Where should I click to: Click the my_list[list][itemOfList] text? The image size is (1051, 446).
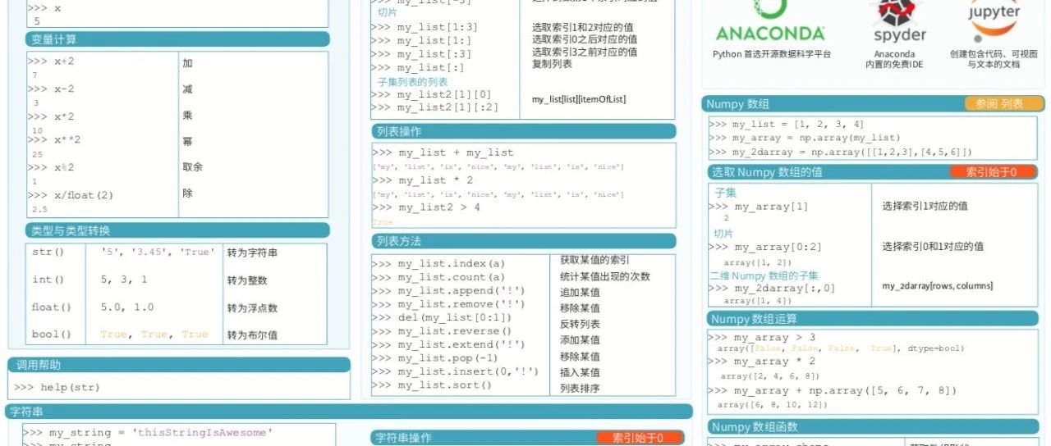578,99
